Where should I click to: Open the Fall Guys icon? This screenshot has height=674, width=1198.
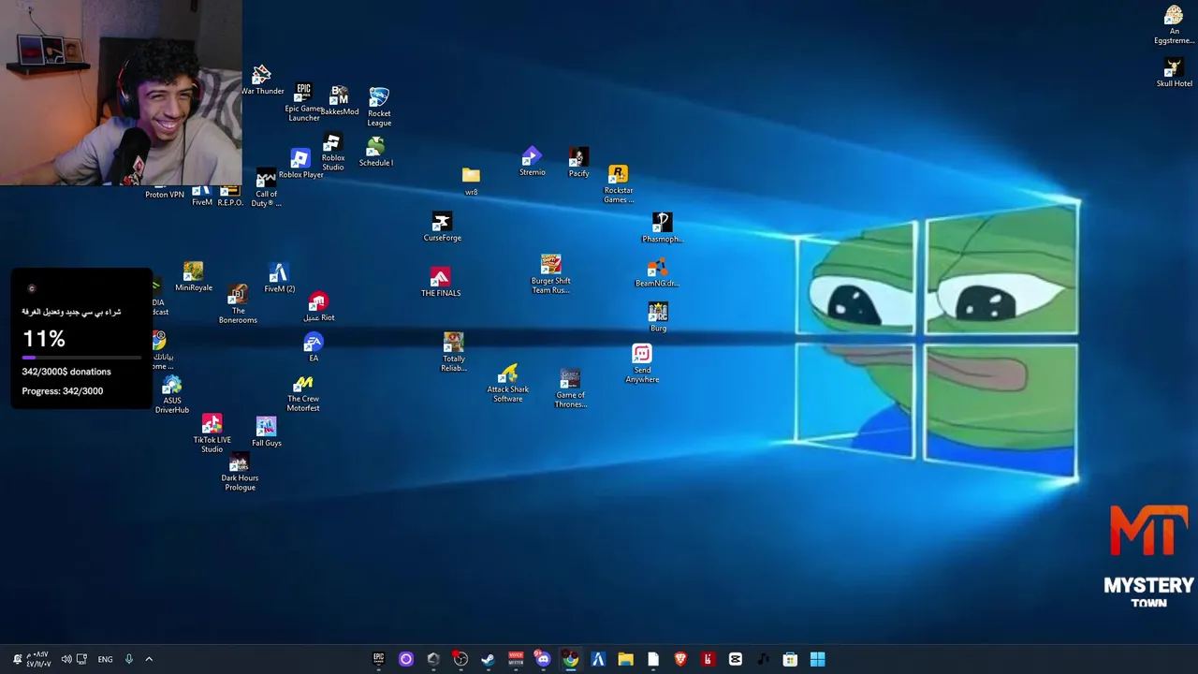[267, 432]
